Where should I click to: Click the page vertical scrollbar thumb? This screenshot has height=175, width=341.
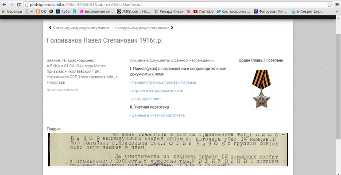click(x=339, y=87)
